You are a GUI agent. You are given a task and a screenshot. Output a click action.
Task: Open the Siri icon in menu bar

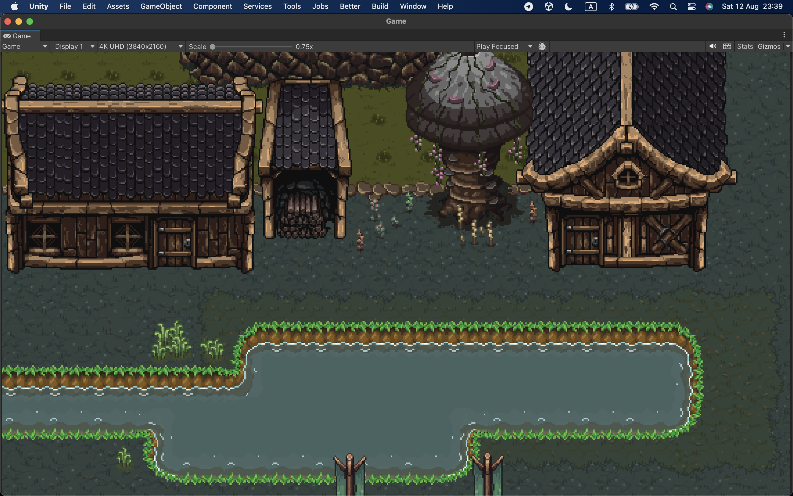click(709, 7)
